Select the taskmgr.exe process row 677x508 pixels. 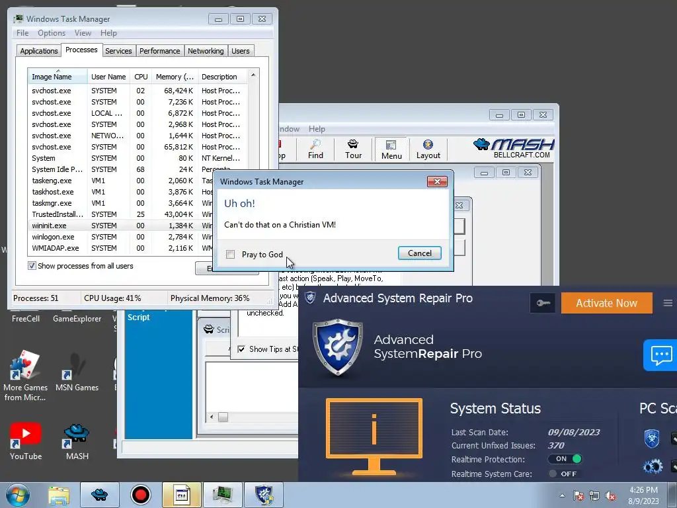coord(120,203)
